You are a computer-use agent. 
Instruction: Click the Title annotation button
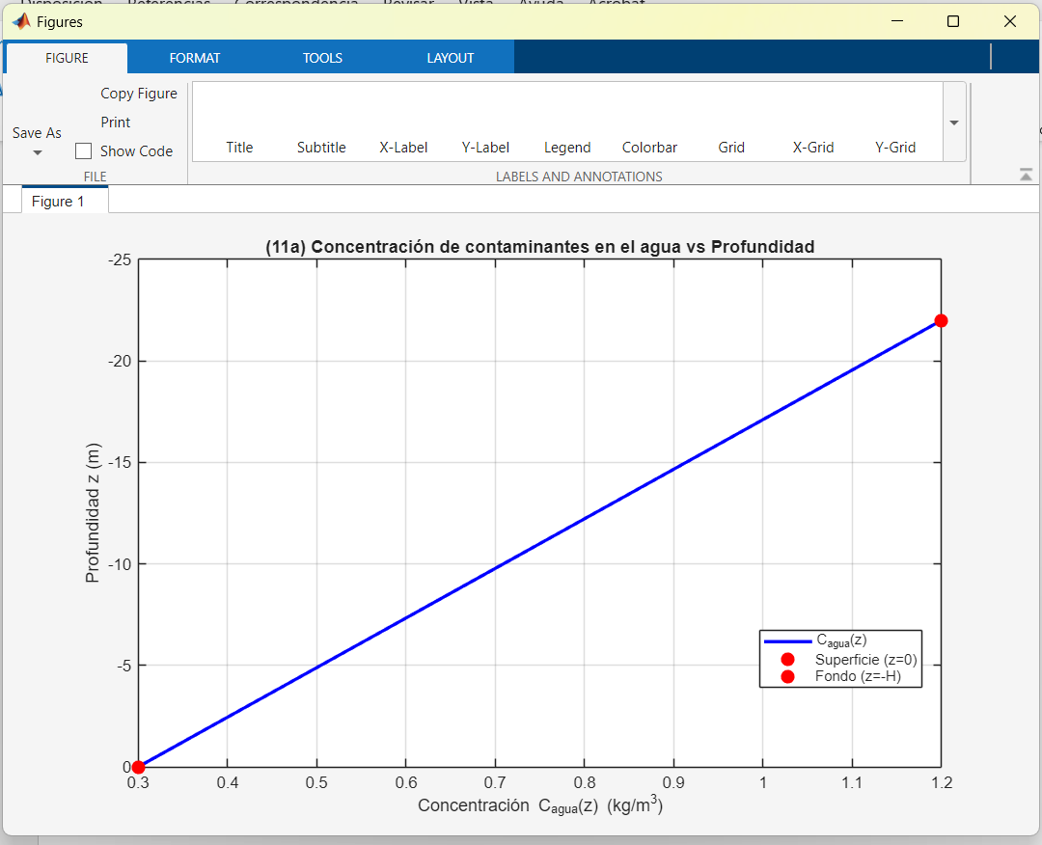click(239, 147)
